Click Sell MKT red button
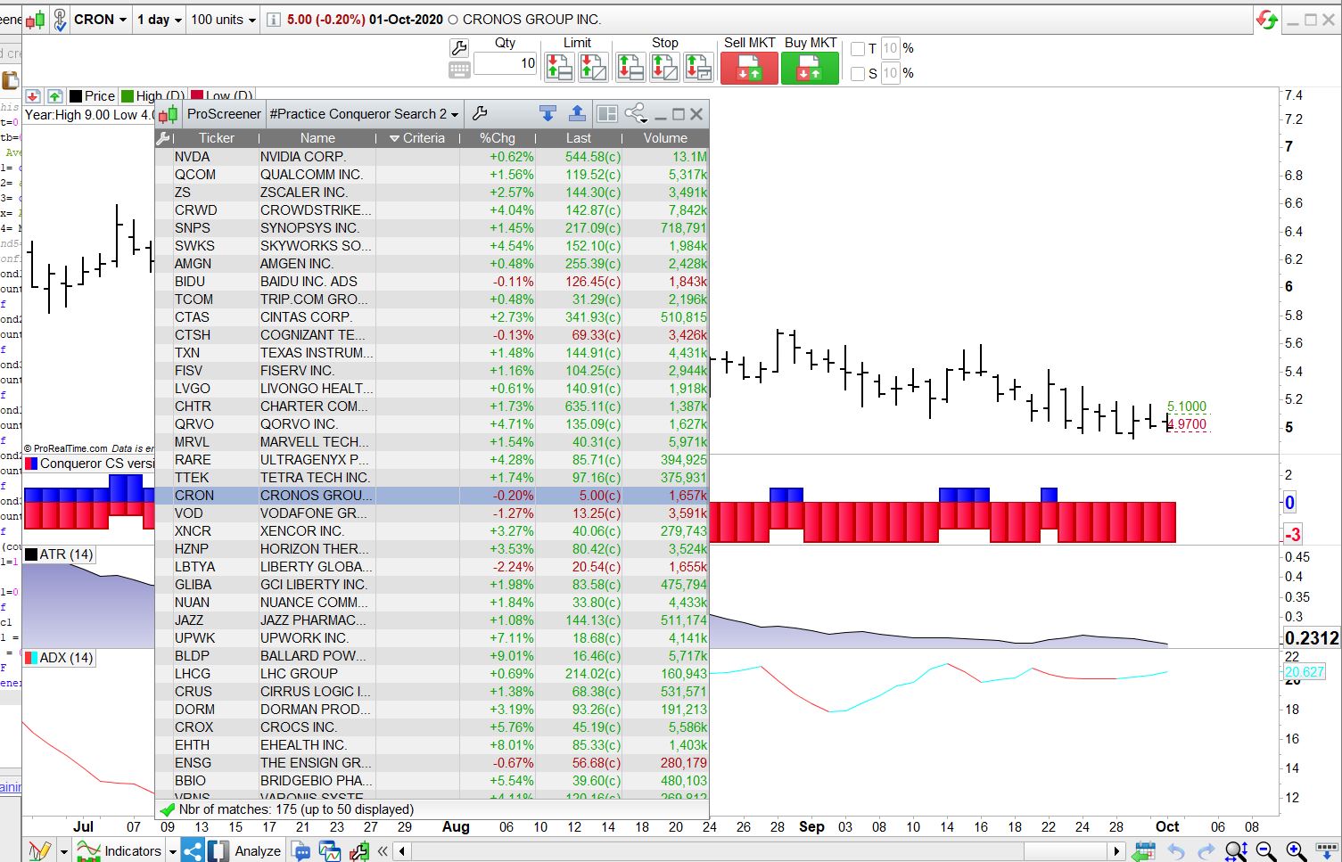 click(749, 69)
